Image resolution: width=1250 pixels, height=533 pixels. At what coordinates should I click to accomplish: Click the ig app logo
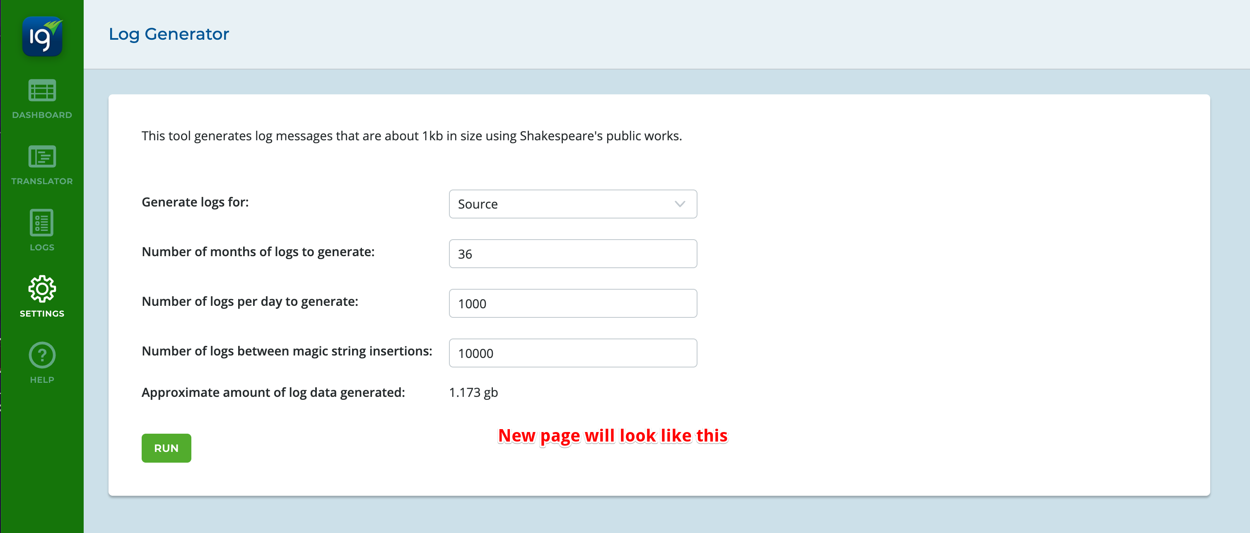(x=42, y=37)
